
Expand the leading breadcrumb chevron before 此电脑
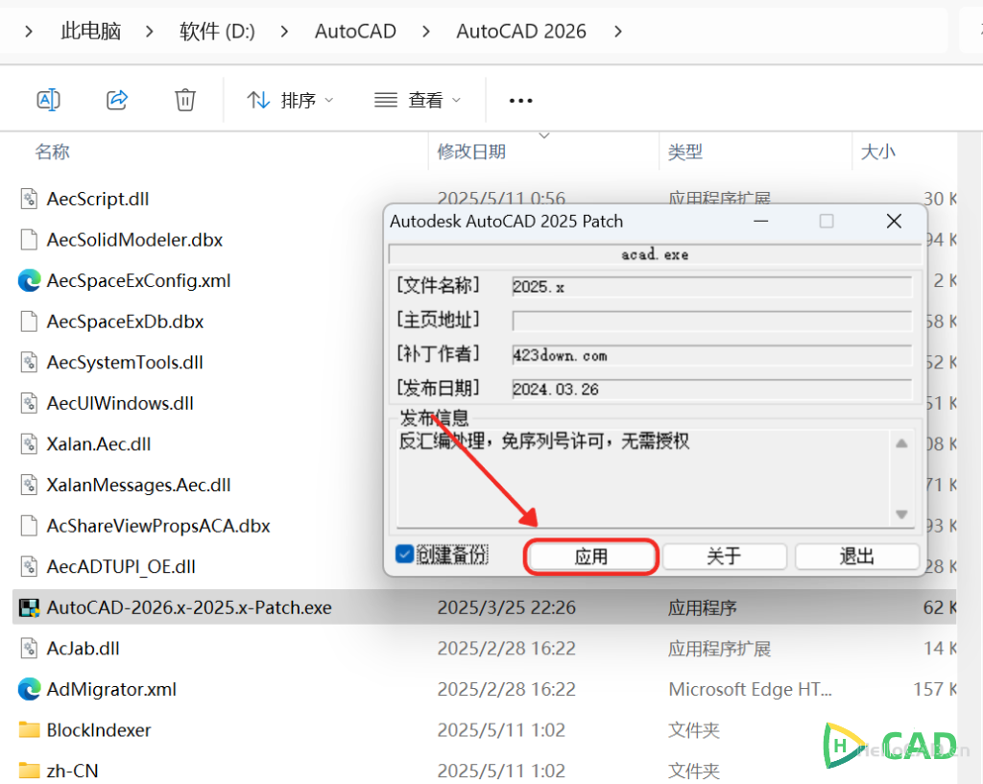[x=28, y=31]
